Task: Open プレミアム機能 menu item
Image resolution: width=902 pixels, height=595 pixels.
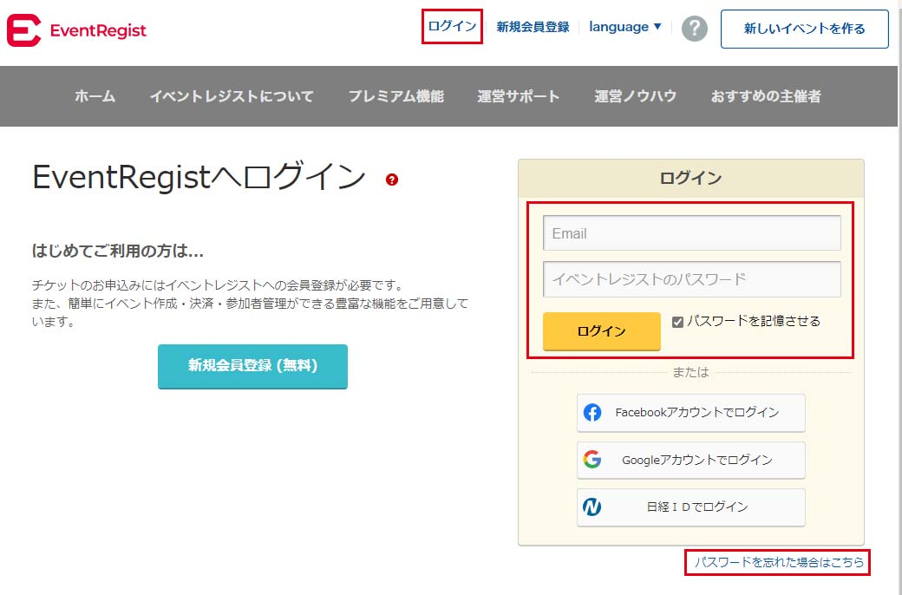Action: 395,96
